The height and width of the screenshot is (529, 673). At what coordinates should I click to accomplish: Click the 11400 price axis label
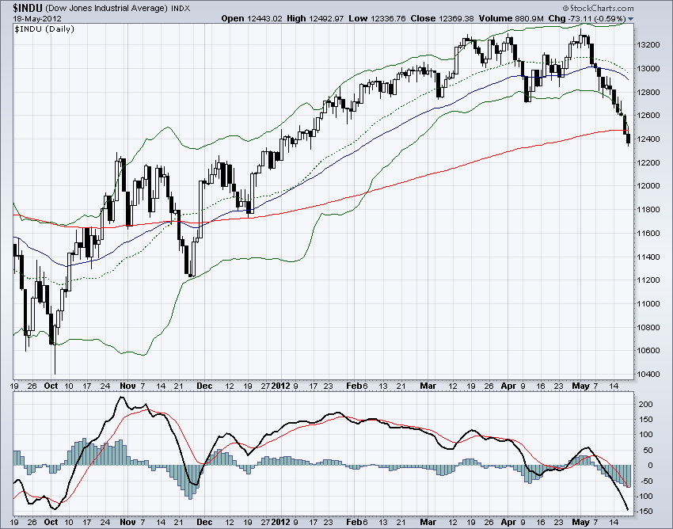click(648, 257)
